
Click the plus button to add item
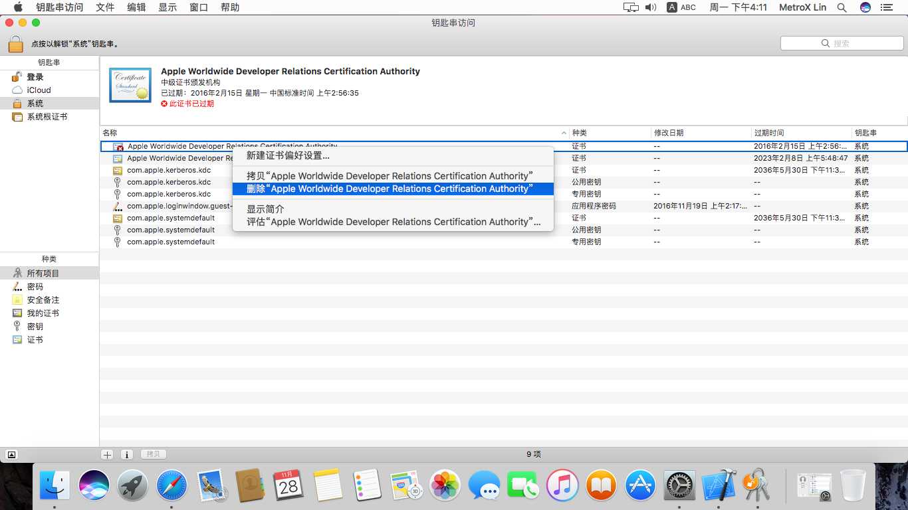107,454
